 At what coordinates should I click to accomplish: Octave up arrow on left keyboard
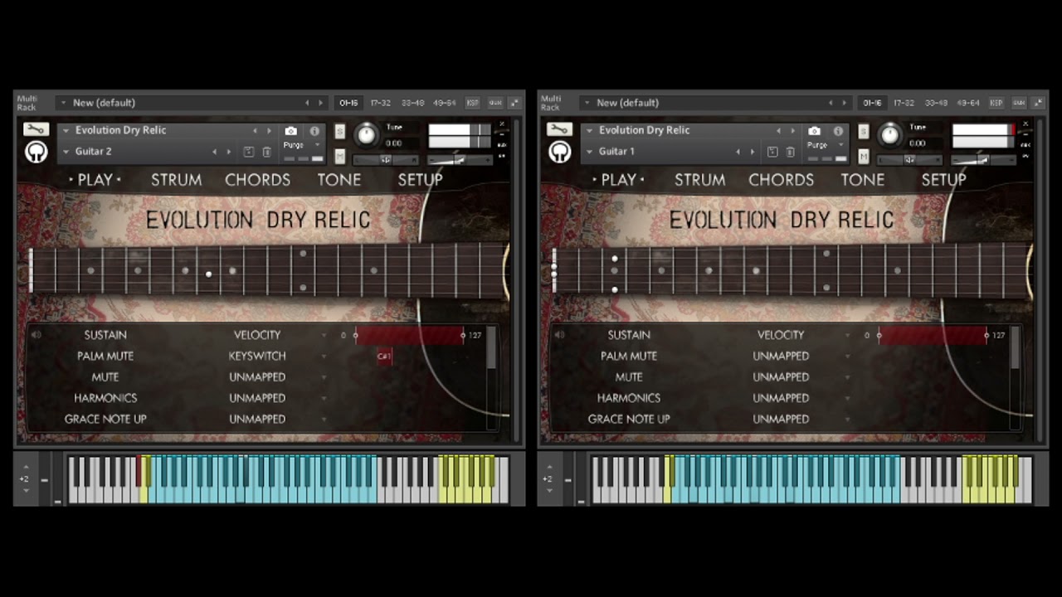(x=25, y=467)
